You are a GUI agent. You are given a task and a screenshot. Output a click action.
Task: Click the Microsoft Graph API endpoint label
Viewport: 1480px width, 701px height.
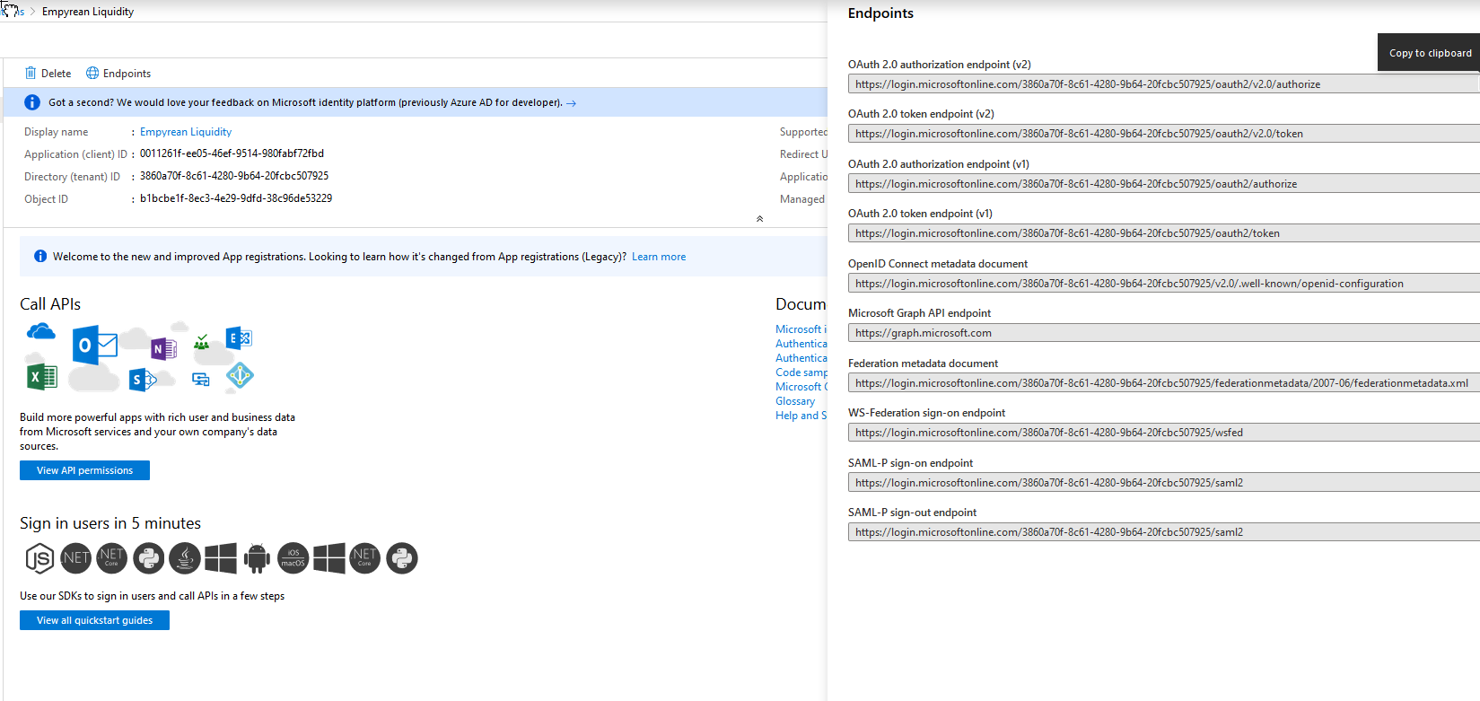tap(919, 313)
